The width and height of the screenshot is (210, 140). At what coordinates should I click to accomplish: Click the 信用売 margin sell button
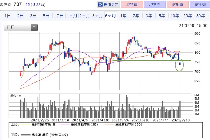pyautogui.click(x=200, y=5)
